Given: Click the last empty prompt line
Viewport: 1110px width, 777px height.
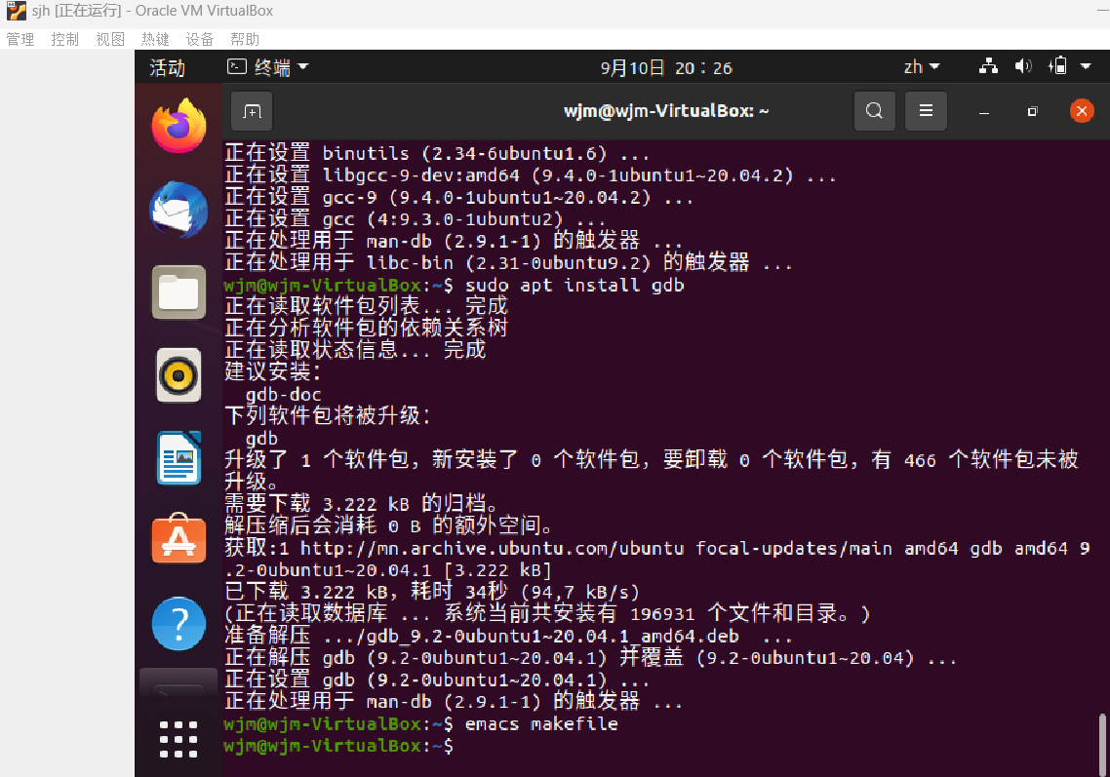Looking at the screenshot, I should (338, 746).
